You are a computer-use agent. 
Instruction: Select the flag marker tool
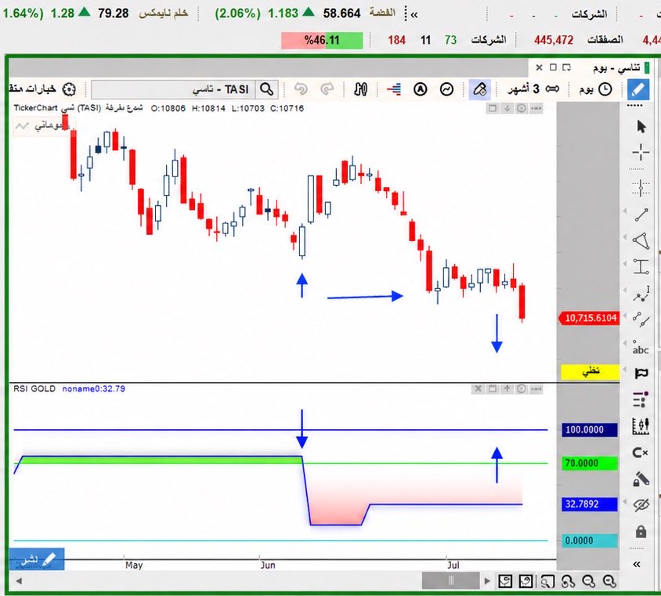click(x=641, y=373)
